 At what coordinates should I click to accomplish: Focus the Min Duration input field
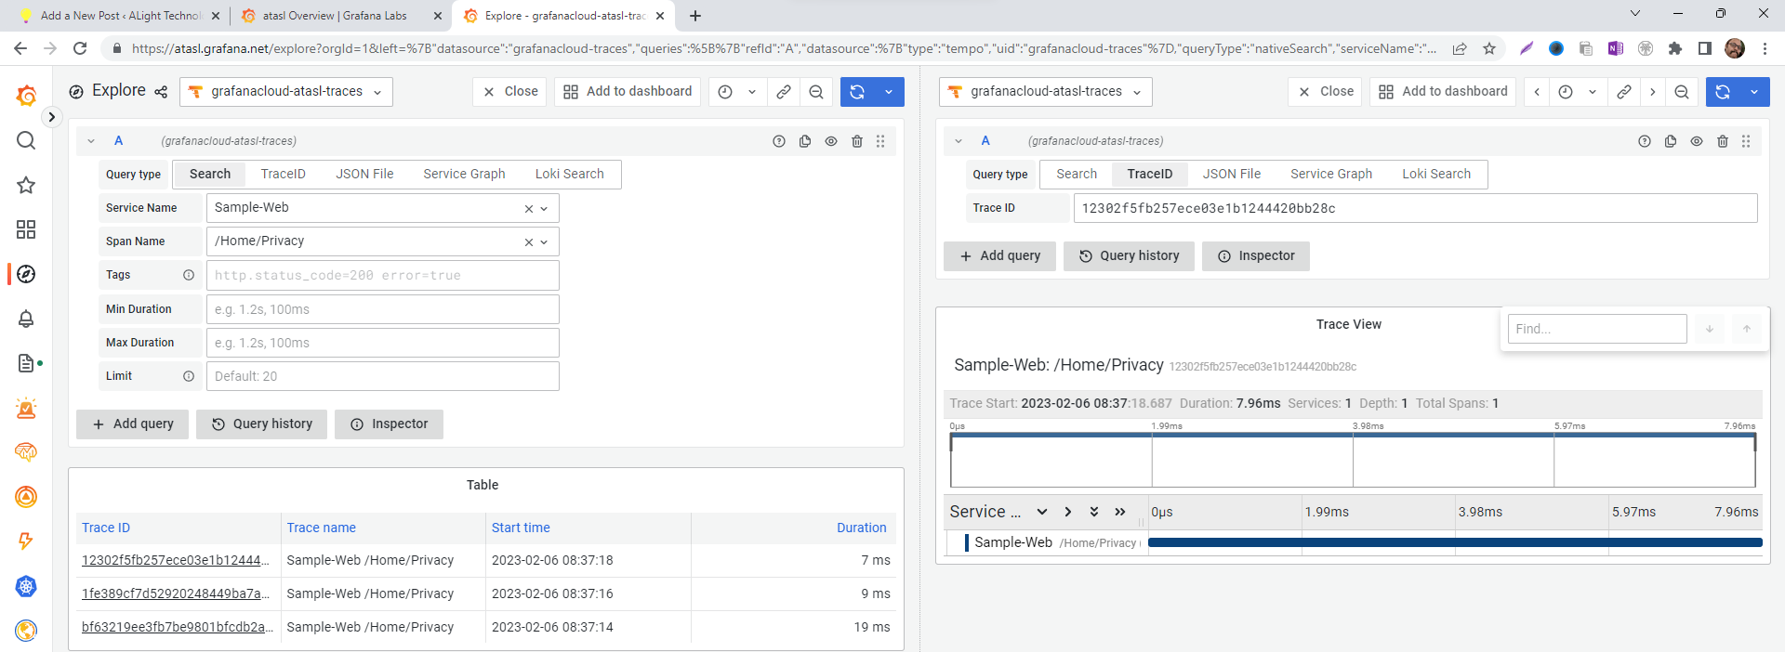383,309
